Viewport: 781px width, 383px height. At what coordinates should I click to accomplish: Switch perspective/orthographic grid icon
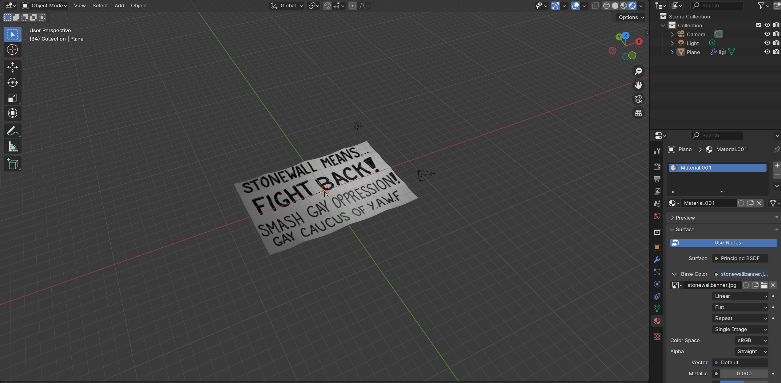(x=638, y=113)
